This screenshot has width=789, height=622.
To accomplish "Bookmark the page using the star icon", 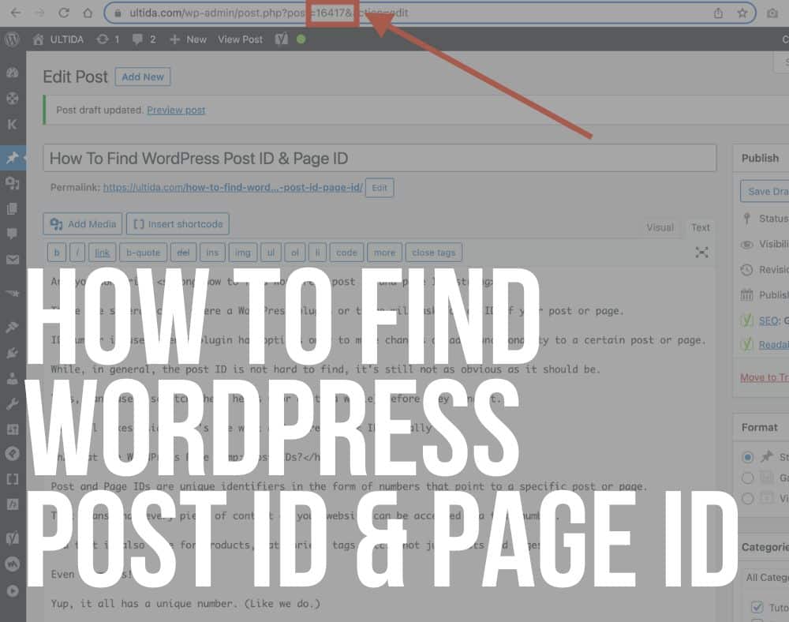I will point(742,13).
